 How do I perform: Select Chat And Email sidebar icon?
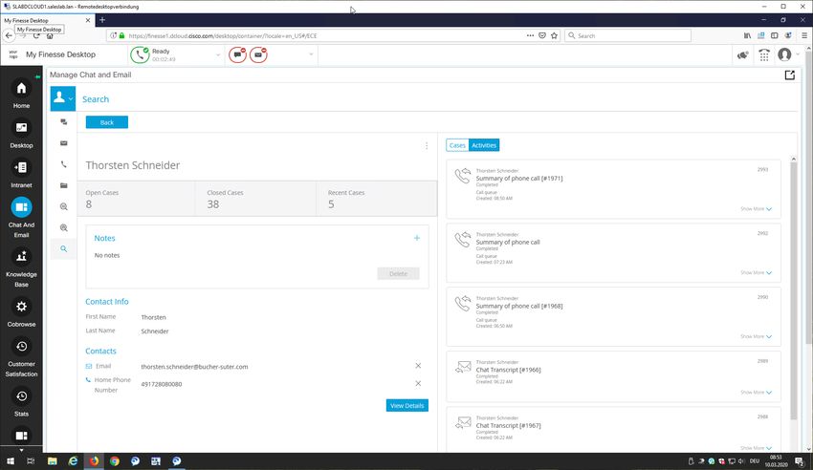[21, 207]
